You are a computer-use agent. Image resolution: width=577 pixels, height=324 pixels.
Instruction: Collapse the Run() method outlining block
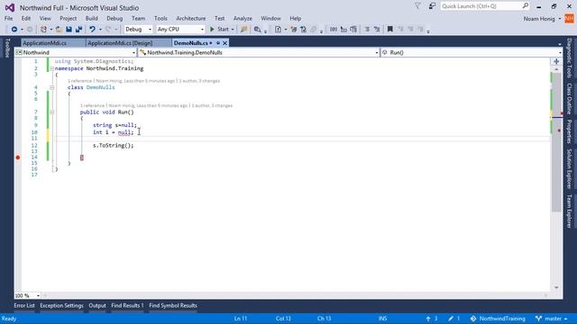pos(52,112)
